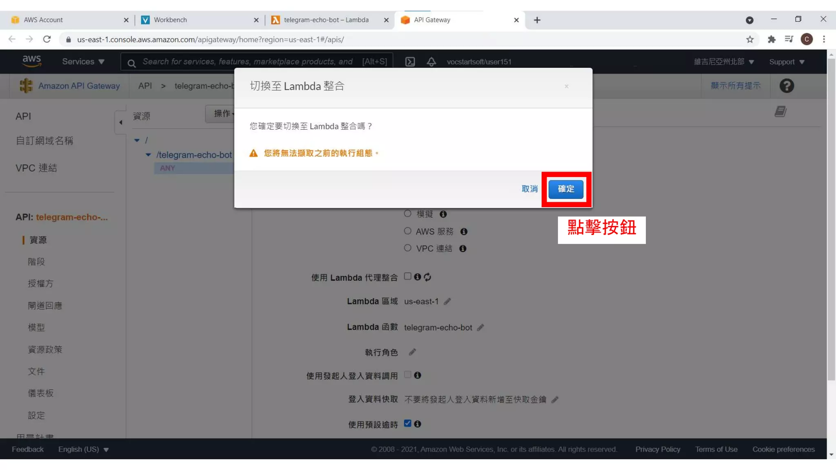Open Cookie preferences footer link
The height and width of the screenshot is (470, 836).
(783, 449)
